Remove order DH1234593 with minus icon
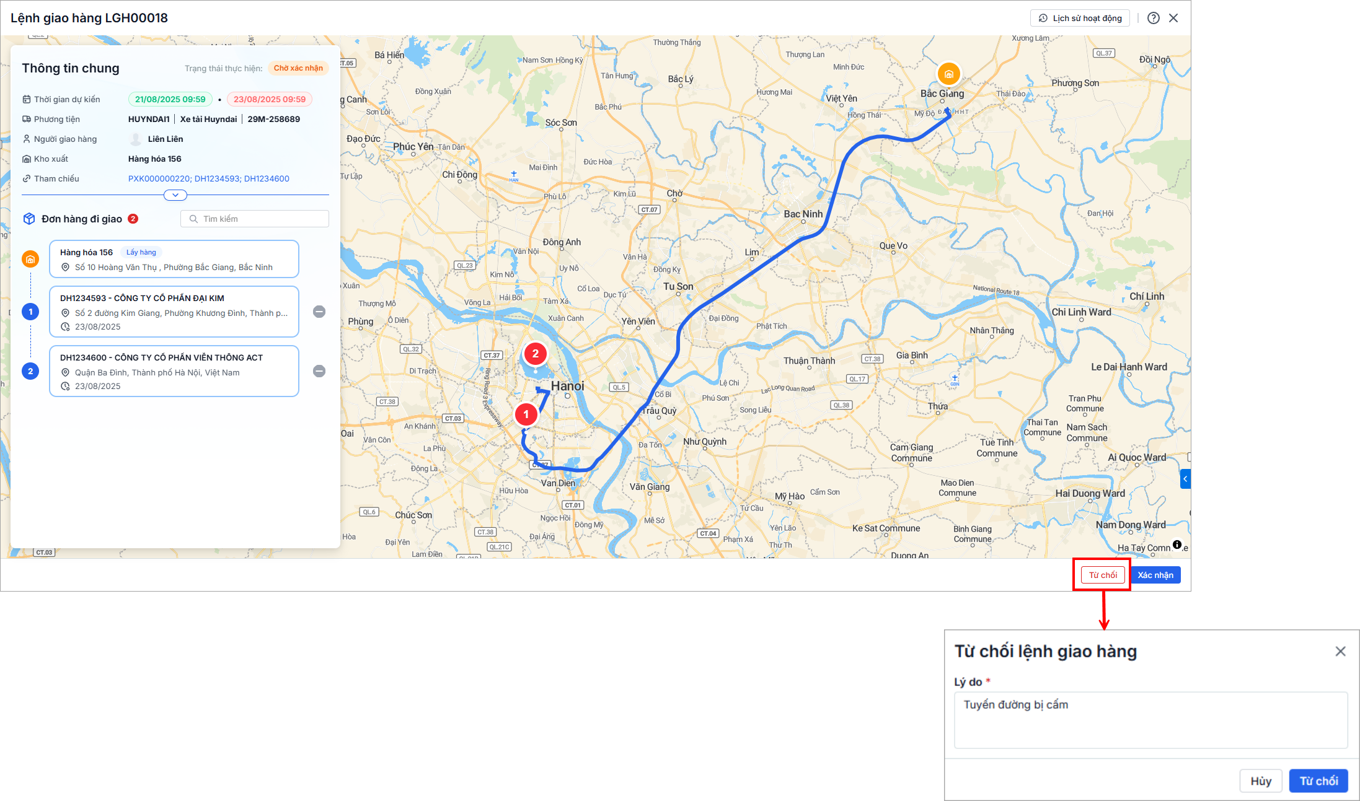1360x801 pixels. [319, 312]
